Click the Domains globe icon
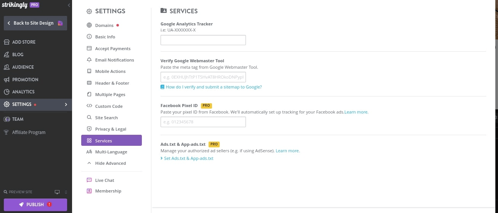The image size is (498, 213). 89,25
